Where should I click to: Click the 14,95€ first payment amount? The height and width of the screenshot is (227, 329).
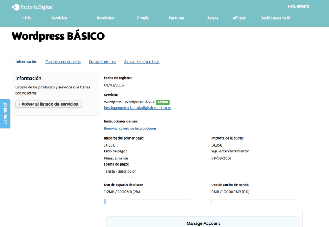click(109, 145)
